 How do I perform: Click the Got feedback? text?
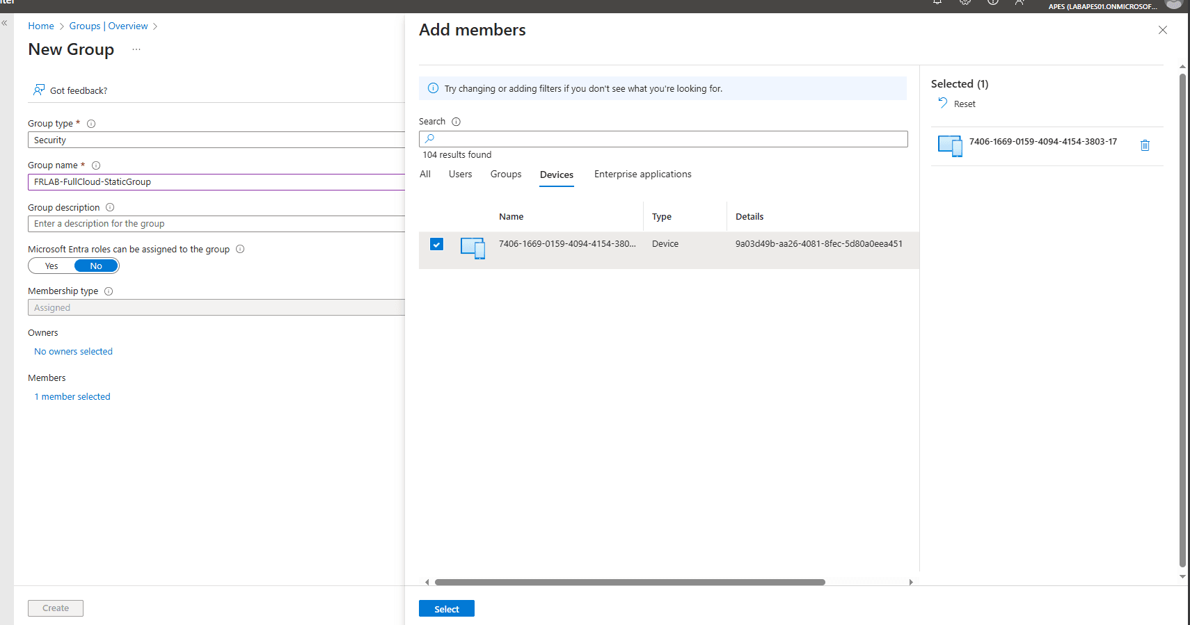point(79,90)
